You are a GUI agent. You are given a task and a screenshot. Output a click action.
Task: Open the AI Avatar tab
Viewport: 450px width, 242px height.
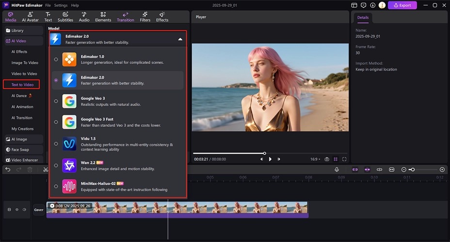click(x=30, y=17)
